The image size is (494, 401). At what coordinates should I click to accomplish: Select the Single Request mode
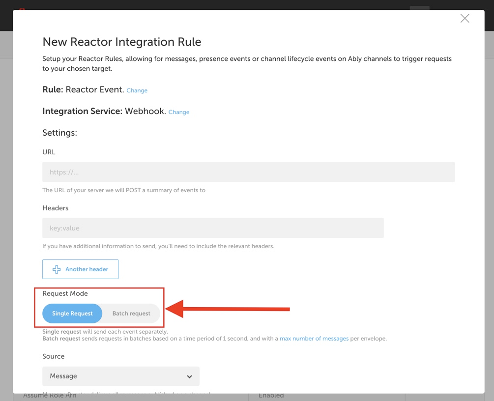click(x=72, y=314)
